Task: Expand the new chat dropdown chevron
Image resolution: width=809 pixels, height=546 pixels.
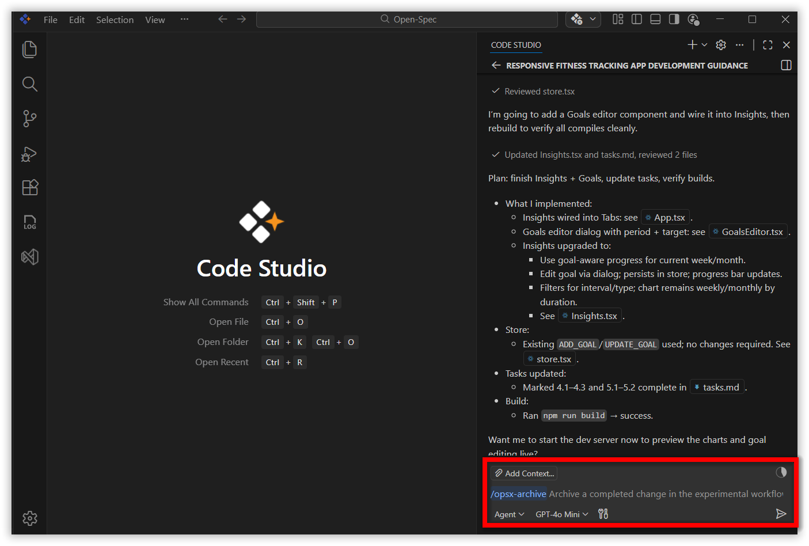Action: [704, 45]
